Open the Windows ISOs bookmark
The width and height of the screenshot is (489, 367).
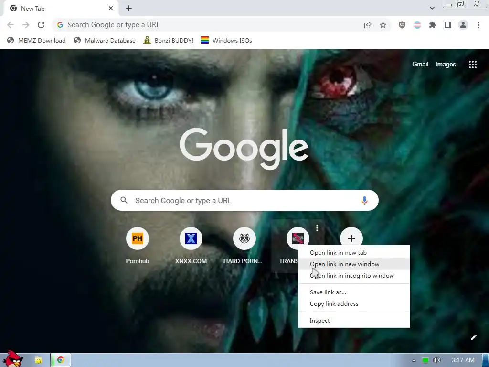tap(226, 40)
